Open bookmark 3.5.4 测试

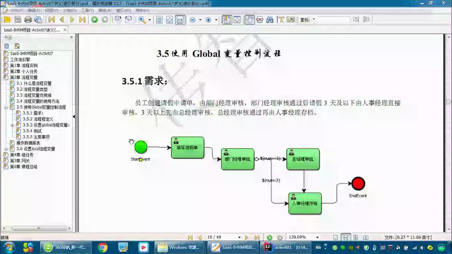[32, 131]
